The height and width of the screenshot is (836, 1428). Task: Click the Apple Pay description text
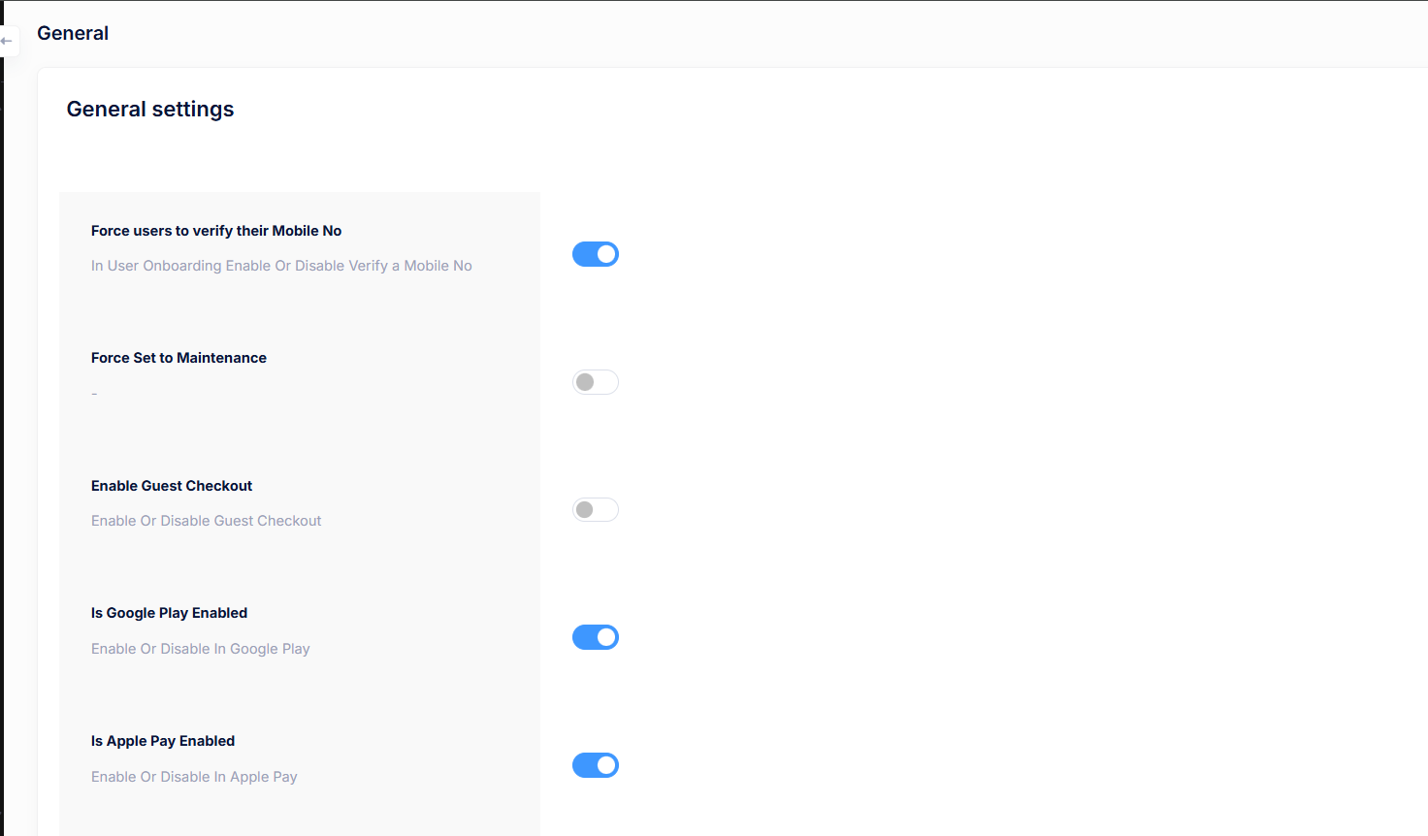pyautogui.click(x=194, y=776)
